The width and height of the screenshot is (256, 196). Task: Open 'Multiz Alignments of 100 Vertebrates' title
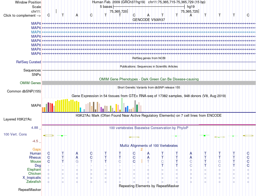[x=149, y=146]
